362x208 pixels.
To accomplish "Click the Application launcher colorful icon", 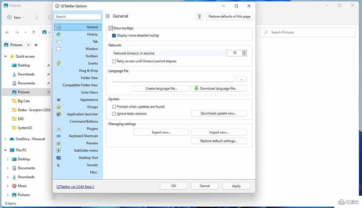I will pyautogui.click(x=59, y=114).
